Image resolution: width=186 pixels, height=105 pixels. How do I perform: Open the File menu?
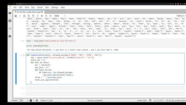click(15, 7)
